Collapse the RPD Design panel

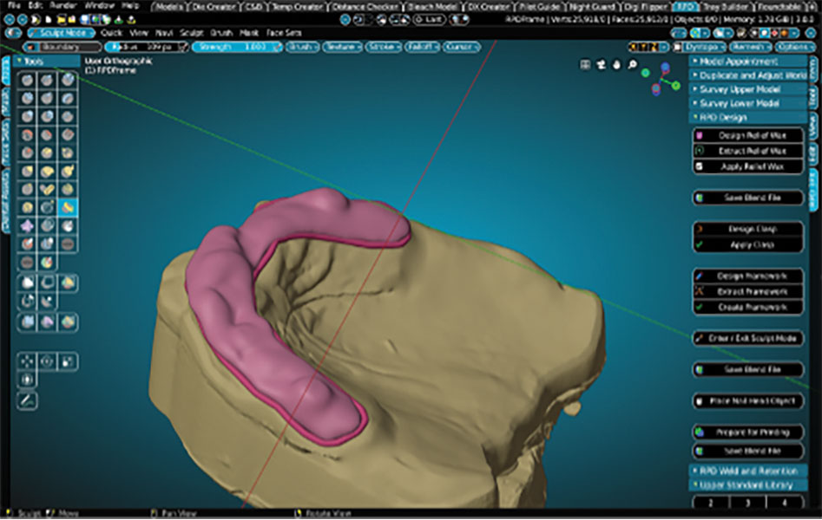click(748, 117)
